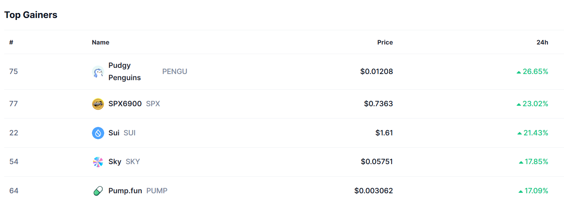Open the Pudgy Penguins coin page
The height and width of the screenshot is (204, 564).
(125, 71)
